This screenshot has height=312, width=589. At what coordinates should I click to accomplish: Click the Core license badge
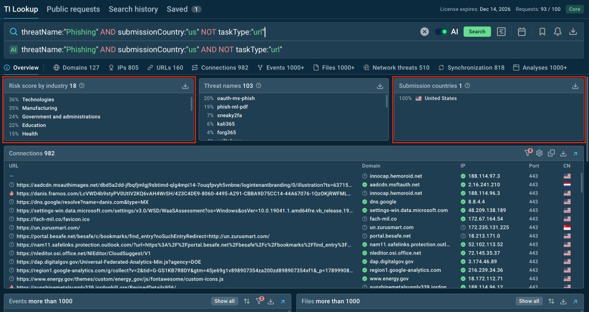[575, 9]
